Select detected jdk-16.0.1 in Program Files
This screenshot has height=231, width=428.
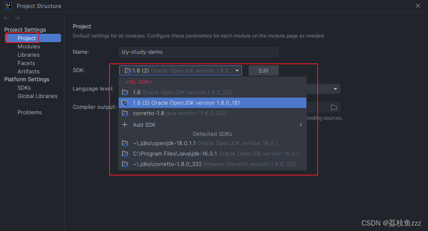tap(213, 153)
